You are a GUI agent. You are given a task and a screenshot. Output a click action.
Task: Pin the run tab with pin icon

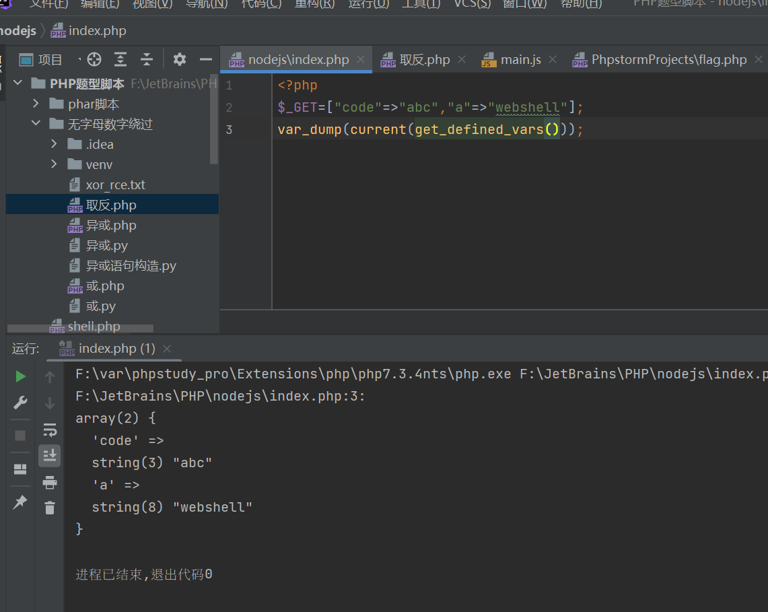click(20, 502)
